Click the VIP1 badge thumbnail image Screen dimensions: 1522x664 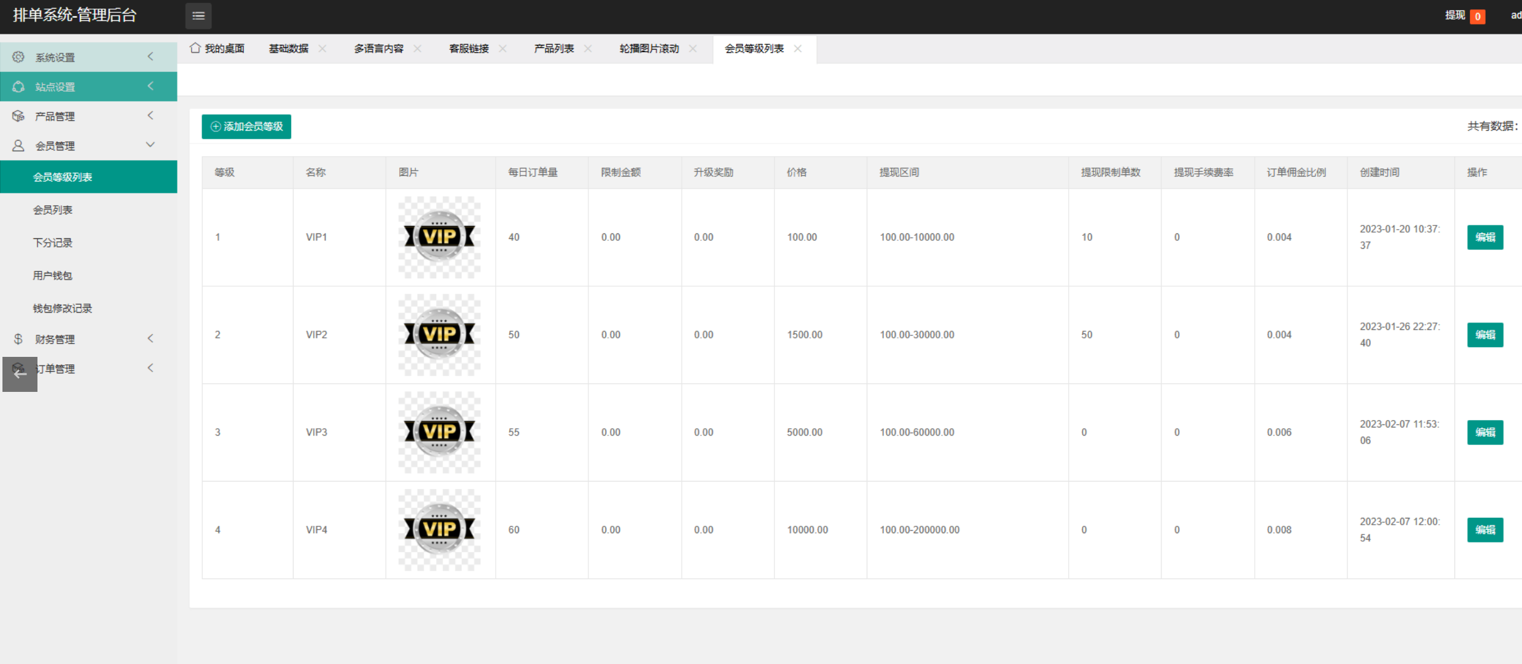(439, 237)
